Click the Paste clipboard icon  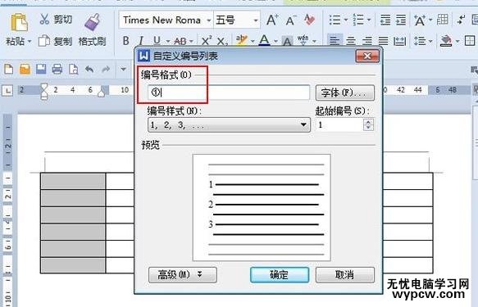click(x=19, y=22)
